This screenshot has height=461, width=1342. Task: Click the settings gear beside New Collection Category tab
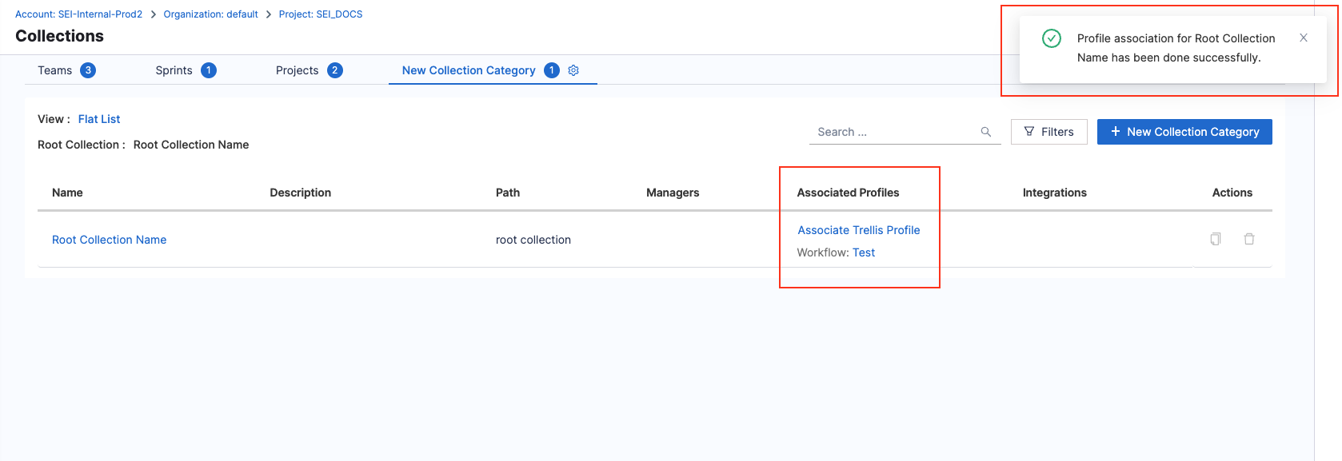[573, 70]
